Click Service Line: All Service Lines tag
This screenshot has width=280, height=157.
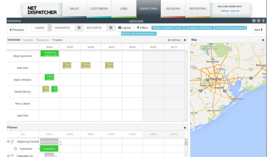coord(138,33)
